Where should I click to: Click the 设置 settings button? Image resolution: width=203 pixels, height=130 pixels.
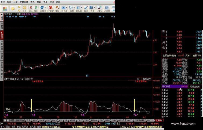click(12, 120)
